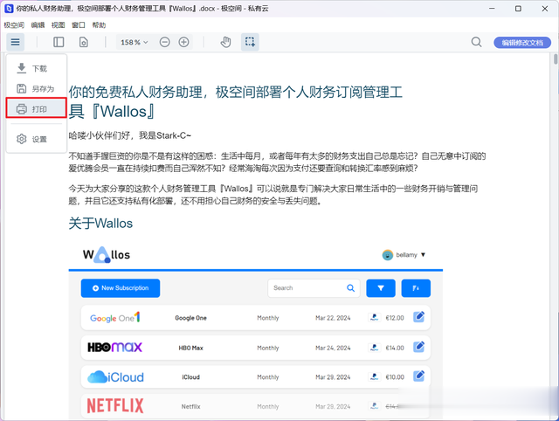Open the 视图 menu bar item

pos(59,25)
